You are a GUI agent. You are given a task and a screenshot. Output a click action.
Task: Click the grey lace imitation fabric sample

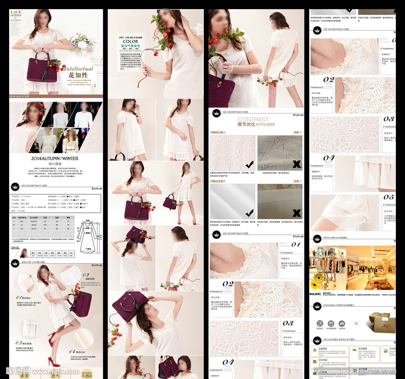coord(280,153)
